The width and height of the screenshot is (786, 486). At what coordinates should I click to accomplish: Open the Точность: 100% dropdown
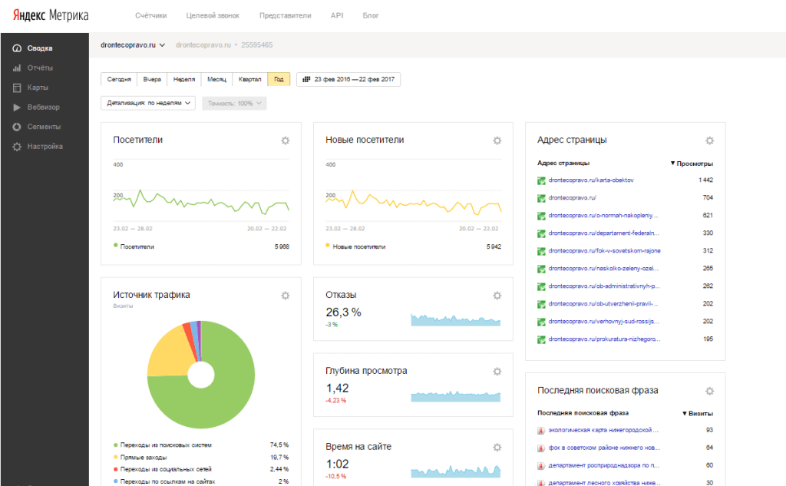click(x=234, y=103)
